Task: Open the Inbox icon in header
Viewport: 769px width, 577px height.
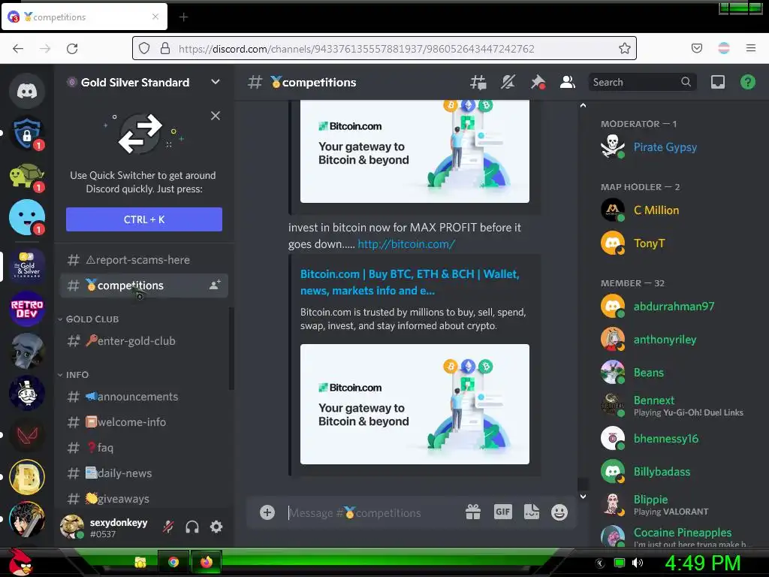Action: pos(717,82)
